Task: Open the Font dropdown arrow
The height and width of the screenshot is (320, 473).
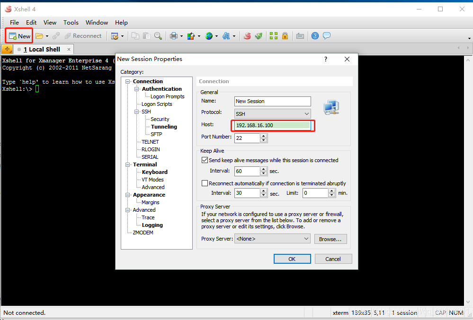Action: [x=234, y=36]
